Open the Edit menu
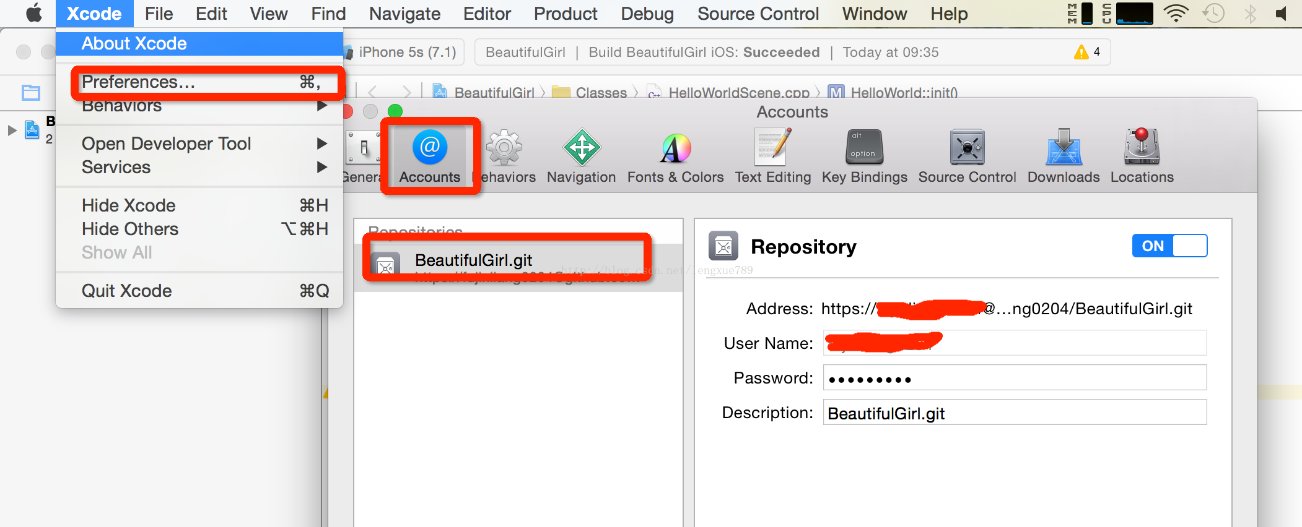The width and height of the screenshot is (1302, 527). [x=211, y=14]
